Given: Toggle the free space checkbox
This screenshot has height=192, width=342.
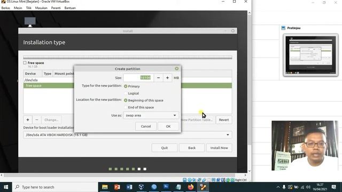Looking at the screenshot, I should 25,63.
